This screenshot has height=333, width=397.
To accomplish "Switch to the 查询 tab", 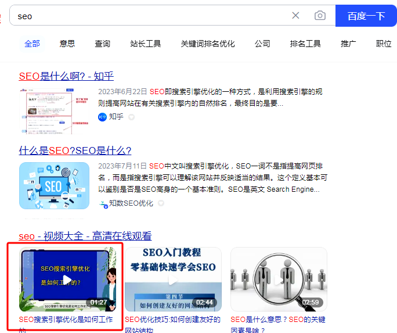I will (102, 44).
